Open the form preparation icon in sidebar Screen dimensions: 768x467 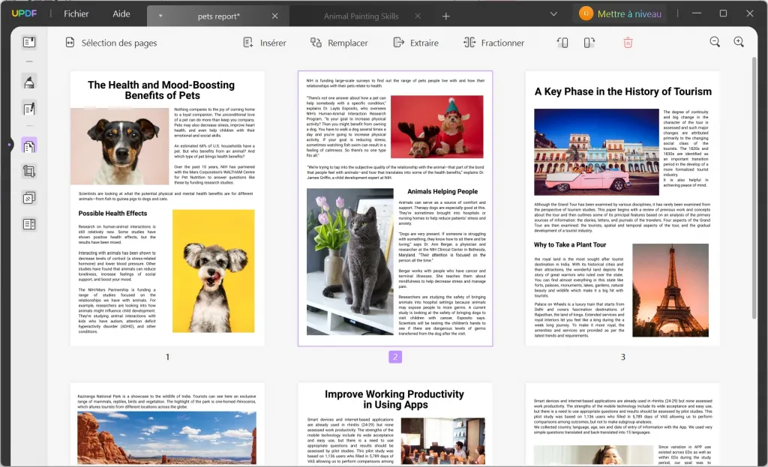point(29,224)
